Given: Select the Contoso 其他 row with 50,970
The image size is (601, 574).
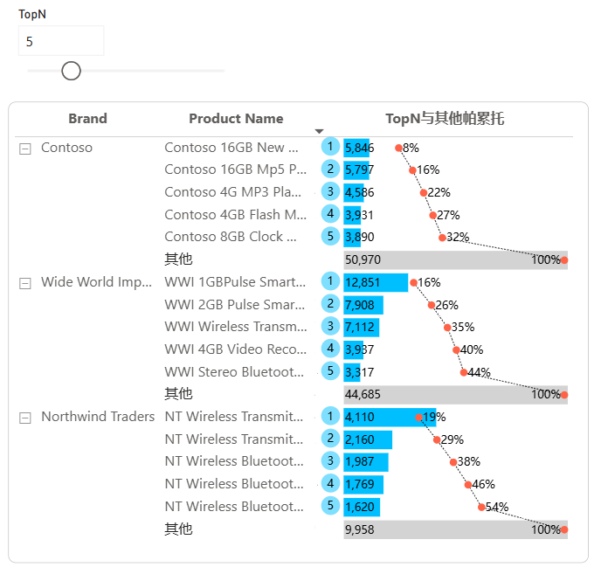Looking at the screenshot, I should (x=366, y=260).
